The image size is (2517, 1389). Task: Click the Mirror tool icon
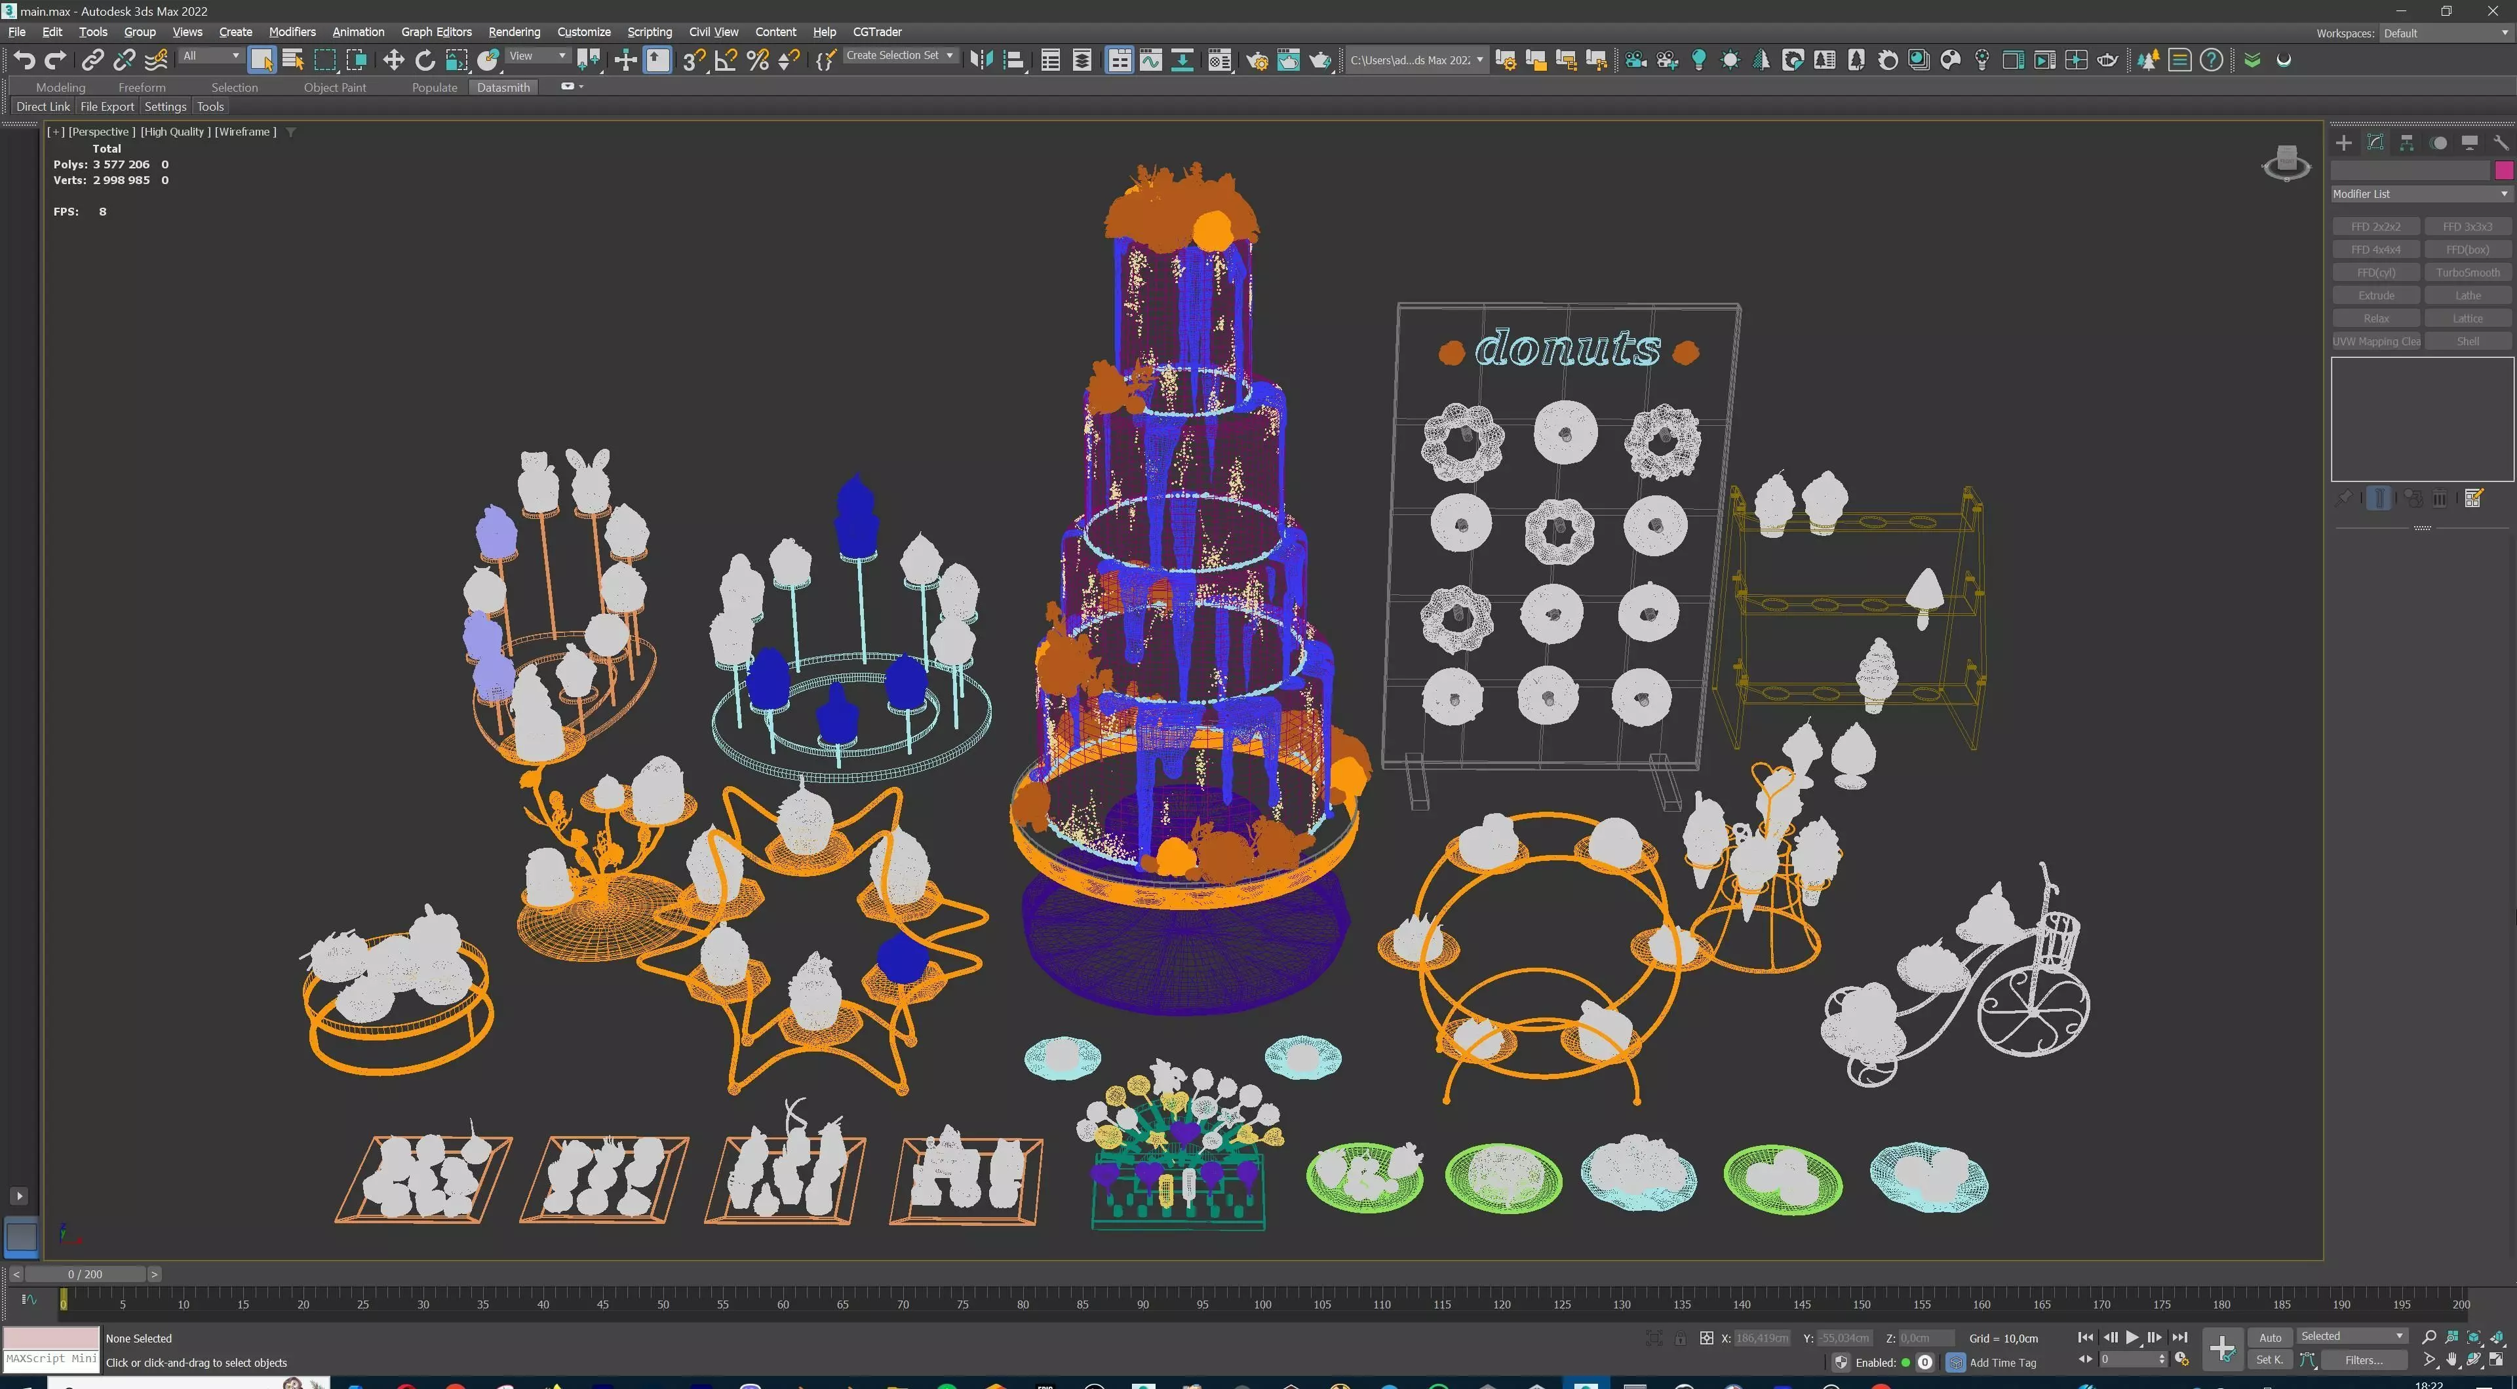[x=981, y=60]
